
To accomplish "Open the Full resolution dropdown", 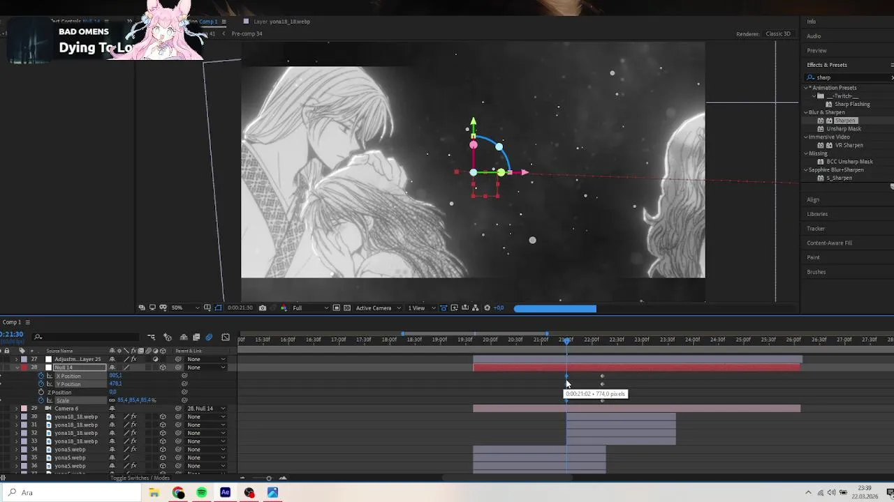I will pos(311,307).
